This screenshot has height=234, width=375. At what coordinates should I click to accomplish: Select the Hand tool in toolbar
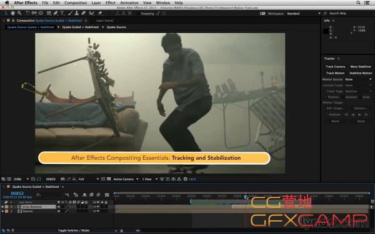[12, 13]
